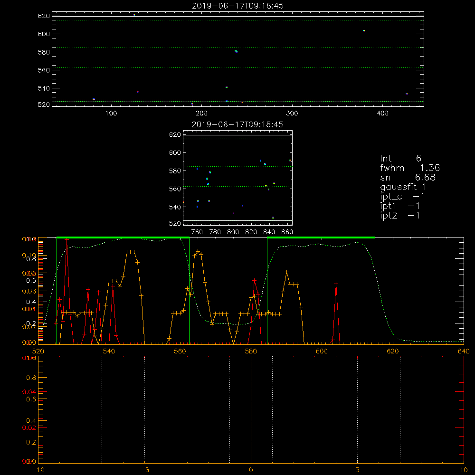The width and height of the screenshot is (475, 475).
Task: Click y-axis label '540' of the small middle plot
Action: tap(175, 207)
